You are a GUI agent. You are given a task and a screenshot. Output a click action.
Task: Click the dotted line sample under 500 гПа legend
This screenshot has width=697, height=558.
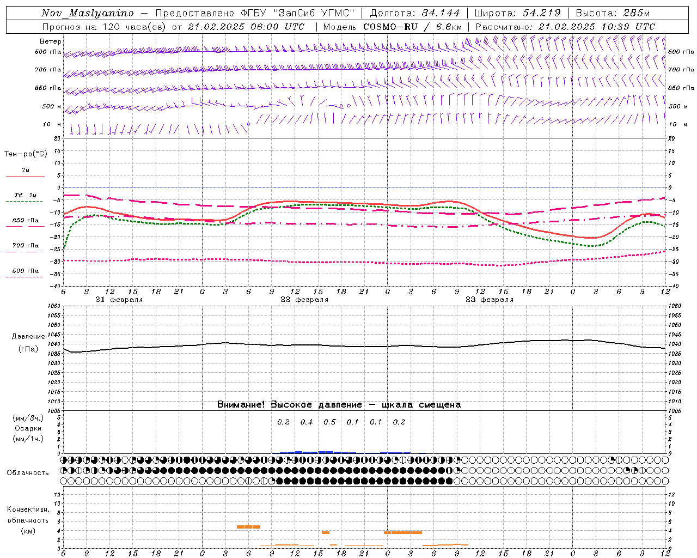(x=25, y=277)
